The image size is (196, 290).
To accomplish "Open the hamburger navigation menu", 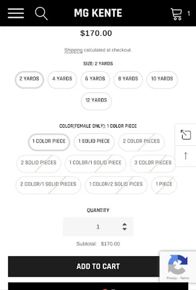I will click(16, 13).
